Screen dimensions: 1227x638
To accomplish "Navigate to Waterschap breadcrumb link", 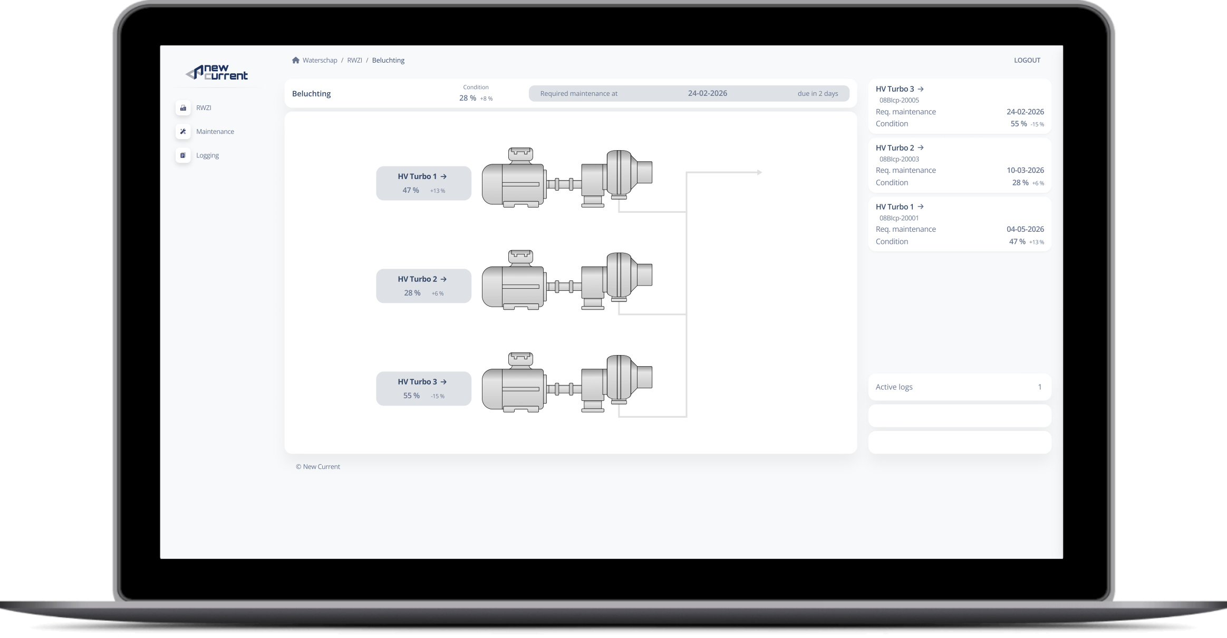I will pyautogui.click(x=320, y=60).
